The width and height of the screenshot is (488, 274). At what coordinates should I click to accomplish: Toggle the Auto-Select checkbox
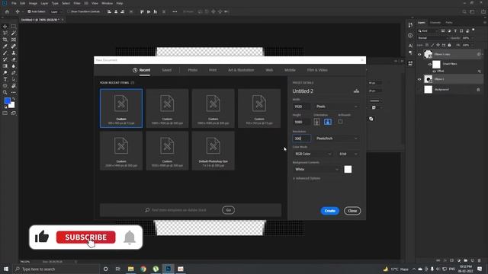(29, 11)
